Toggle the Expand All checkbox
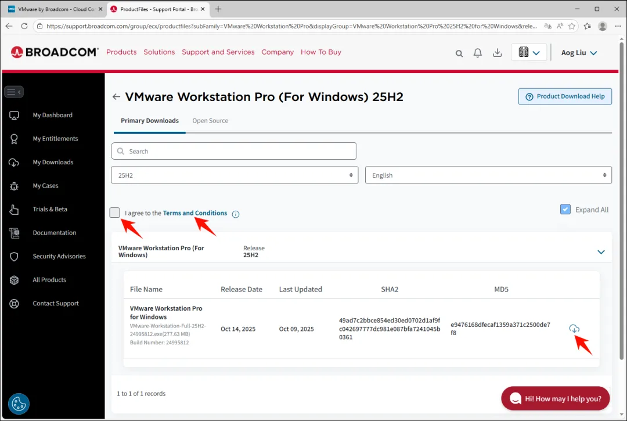This screenshot has height=421, width=627. [565, 209]
